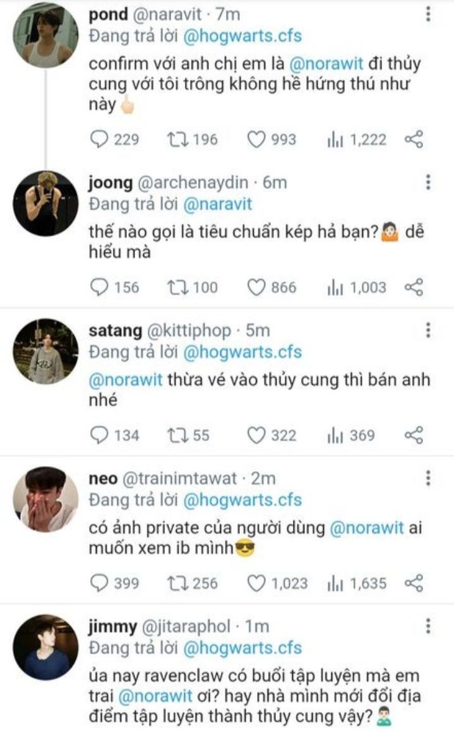The image size is (454, 731).
Task: Like satang's tweet with 322 likes
Action: 256,435
